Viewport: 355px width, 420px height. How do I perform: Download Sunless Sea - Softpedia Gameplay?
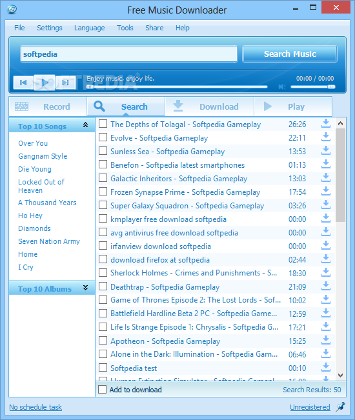tap(326, 151)
